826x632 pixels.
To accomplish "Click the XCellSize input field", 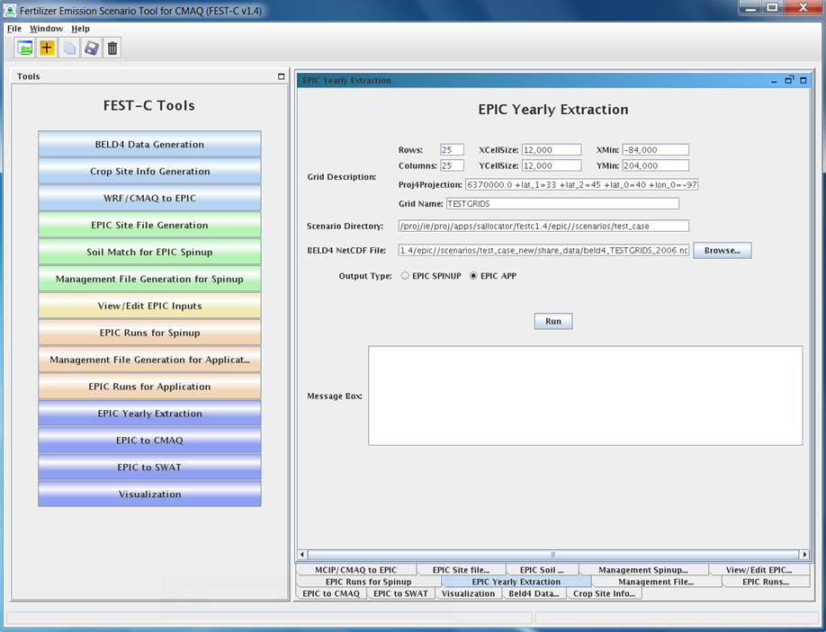I will tap(552, 150).
